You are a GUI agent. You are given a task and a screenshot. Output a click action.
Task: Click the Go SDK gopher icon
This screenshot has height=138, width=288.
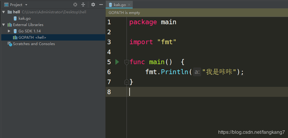coord(15,31)
